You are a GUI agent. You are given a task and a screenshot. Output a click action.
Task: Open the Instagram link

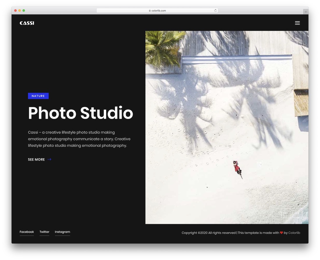(x=62, y=232)
